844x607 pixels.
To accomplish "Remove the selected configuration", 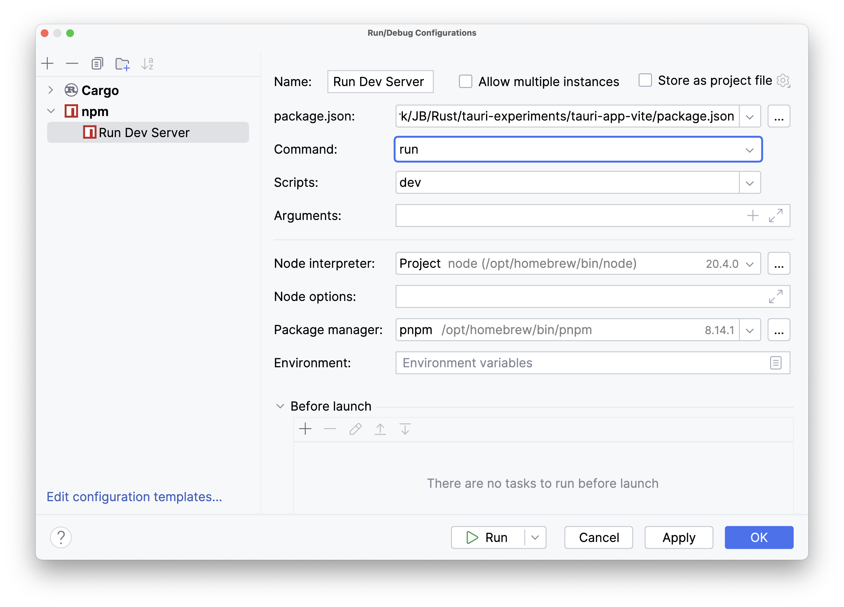I will 72,63.
